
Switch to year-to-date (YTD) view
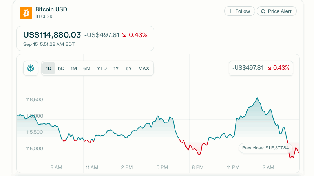[x=102, y=68]
